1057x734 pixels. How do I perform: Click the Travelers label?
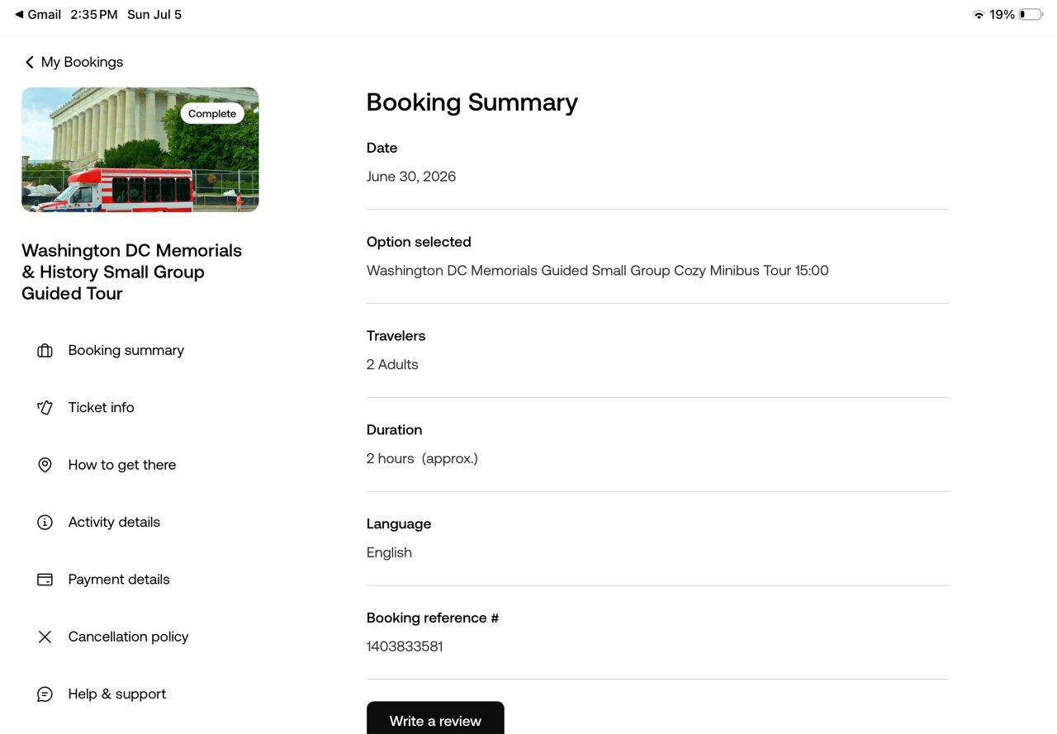(x=396, y=336)
